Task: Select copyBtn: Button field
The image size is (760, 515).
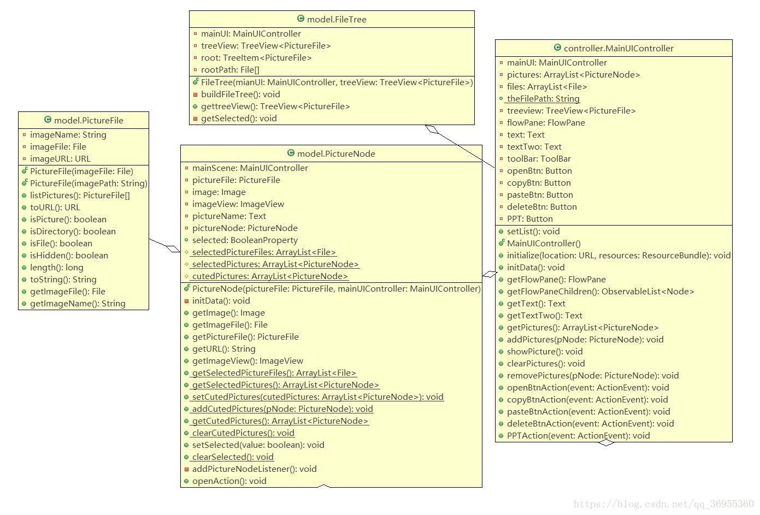Action: click(539, 183)
